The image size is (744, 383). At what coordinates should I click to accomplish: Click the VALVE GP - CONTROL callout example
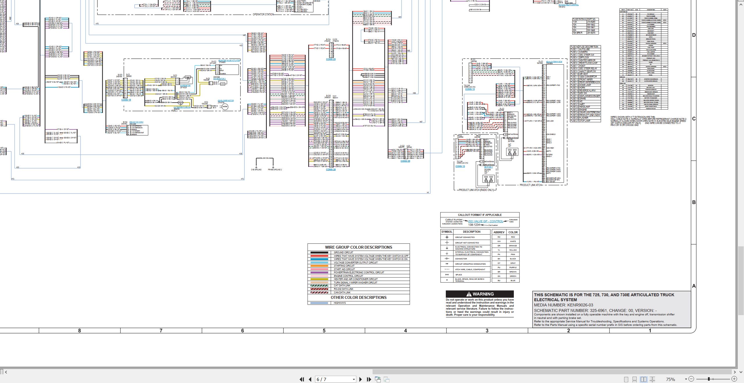coord(486,221)
